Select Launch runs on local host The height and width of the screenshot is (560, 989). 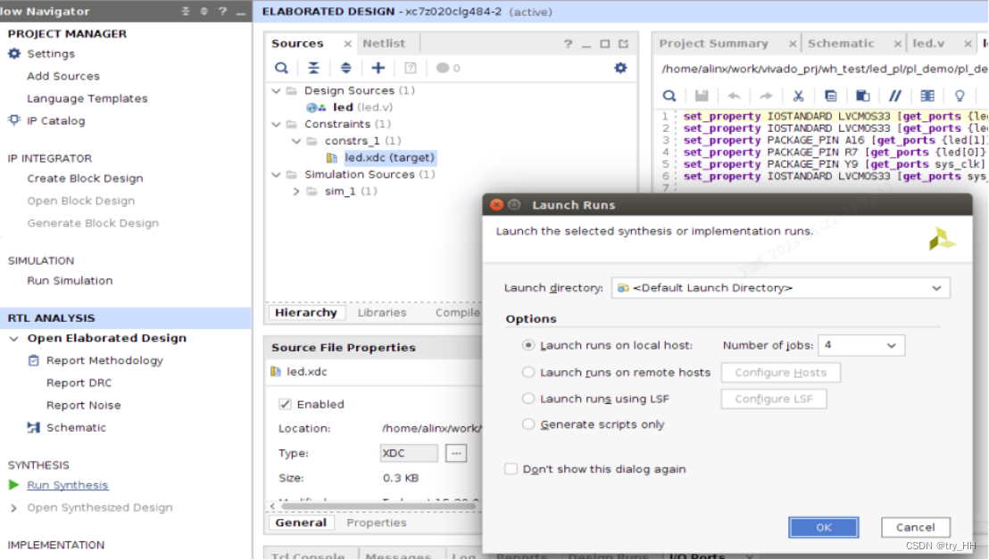click(528, 345)
